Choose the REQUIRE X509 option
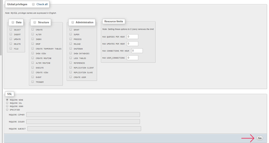This screenshot has height=143, width=269. click(x=7, y=106)
